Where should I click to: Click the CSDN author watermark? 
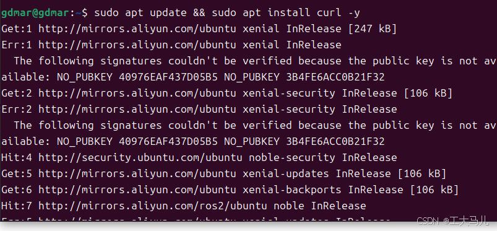click(x=452, y=220)
